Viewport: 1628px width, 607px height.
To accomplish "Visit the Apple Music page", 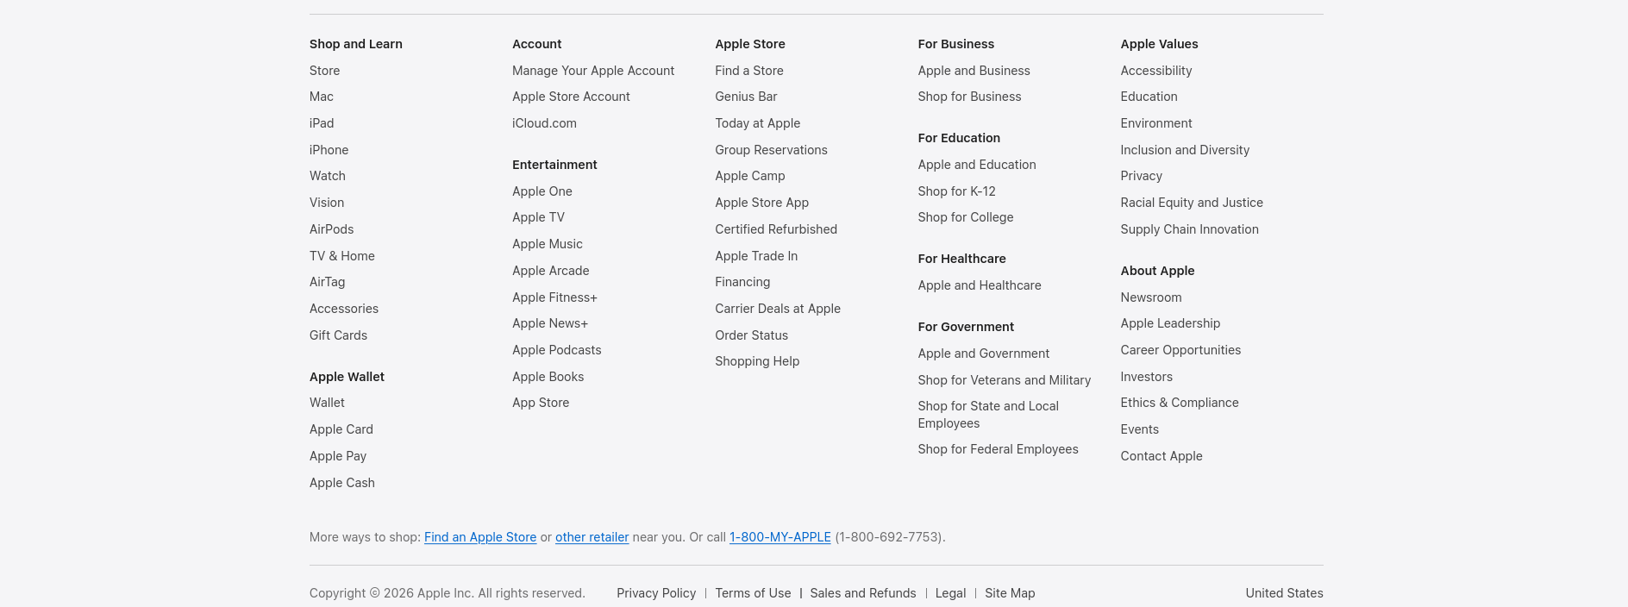I will point(547,244).
